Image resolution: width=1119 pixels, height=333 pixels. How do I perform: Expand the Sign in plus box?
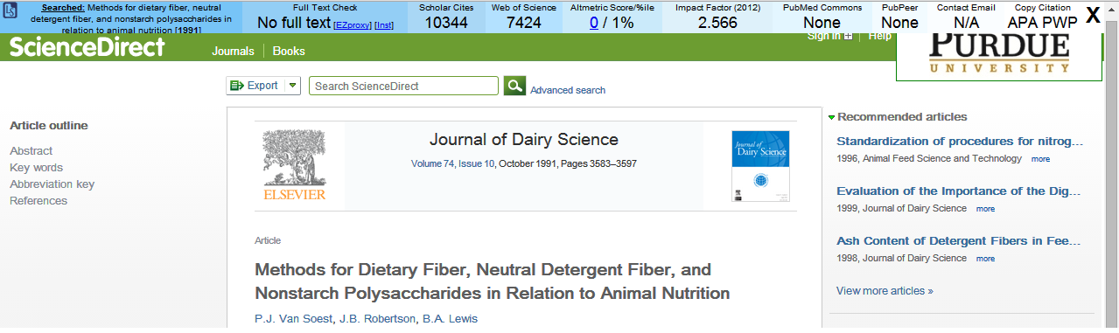point(848,36)
